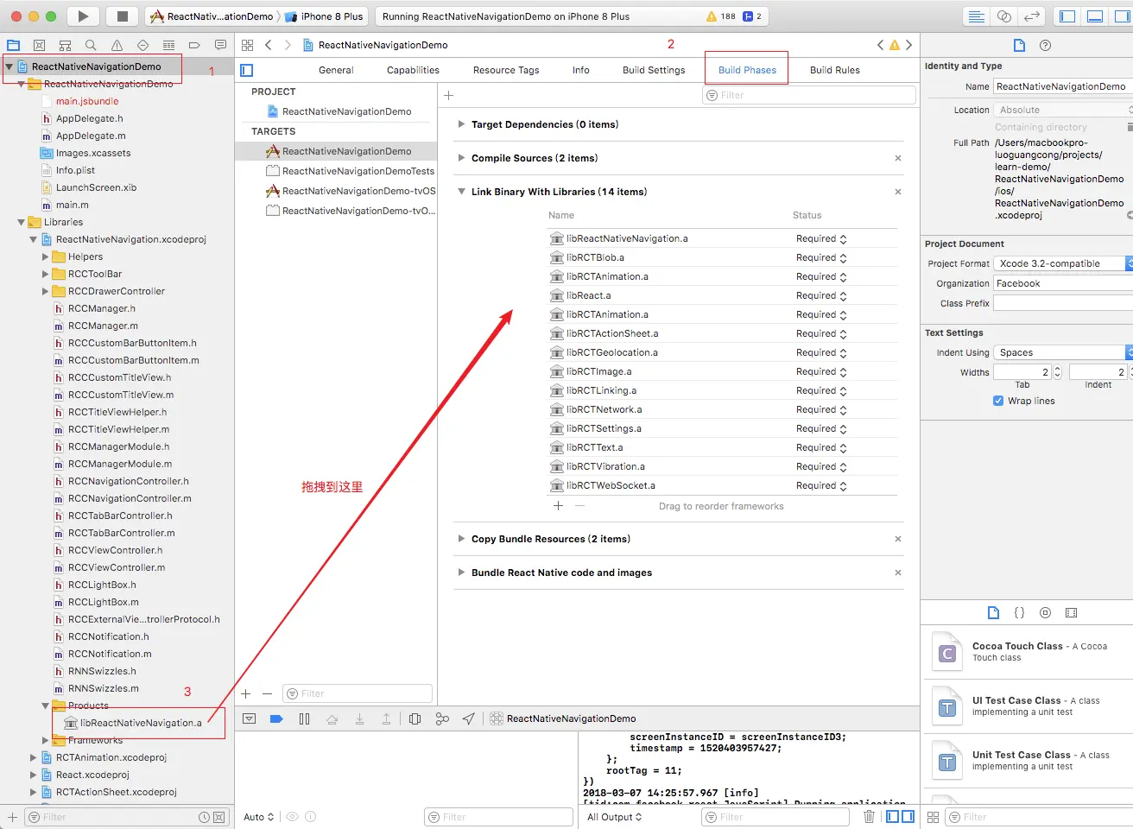The height and width of the screenshot is (829, 1133).
Task: Toggle the hide debug area button
Action: pyautogui.click(x=1095, y=16)
